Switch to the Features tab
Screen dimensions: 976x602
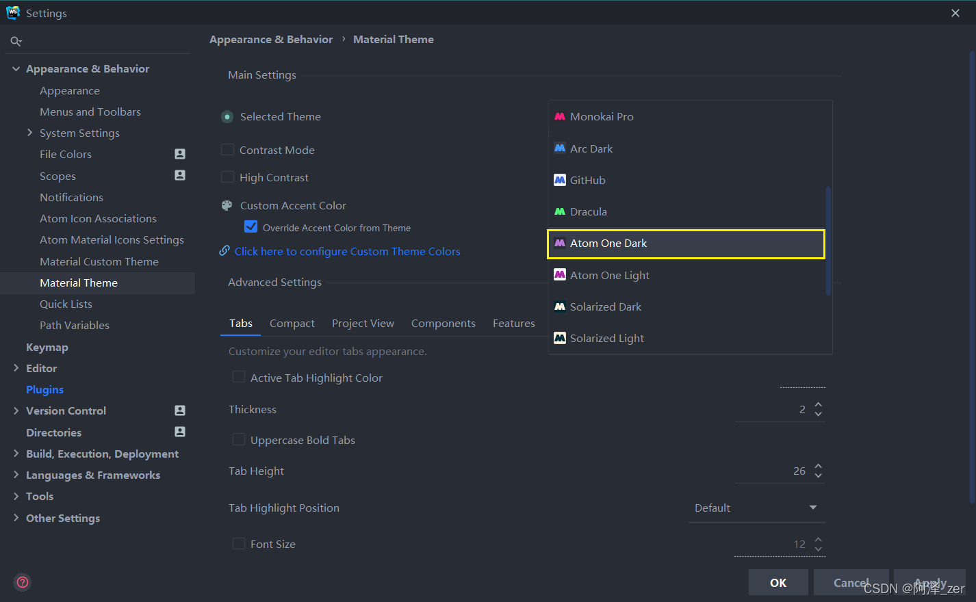tap(514, 323)
